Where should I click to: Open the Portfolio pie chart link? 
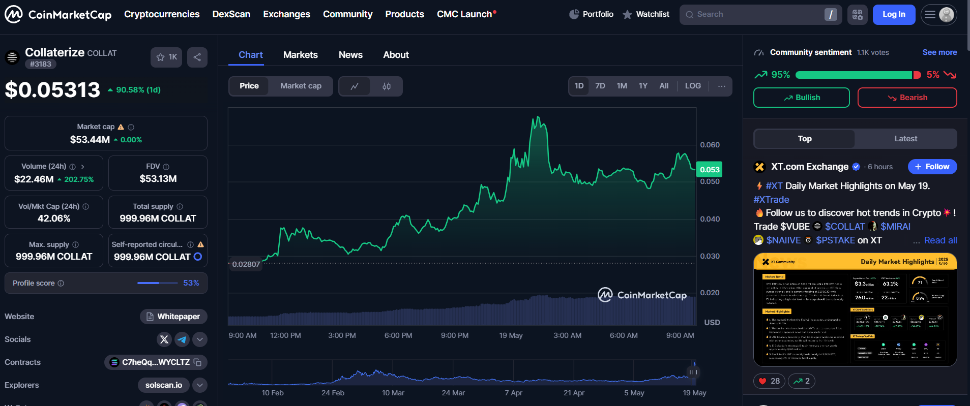[591, 14]
